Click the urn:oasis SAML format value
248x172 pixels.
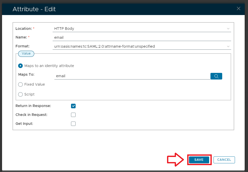pyautogui.click(x=104, y=46)
